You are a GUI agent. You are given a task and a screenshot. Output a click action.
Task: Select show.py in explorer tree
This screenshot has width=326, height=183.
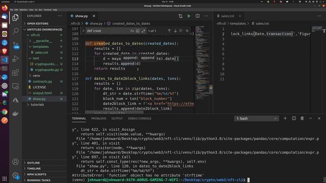44,99
